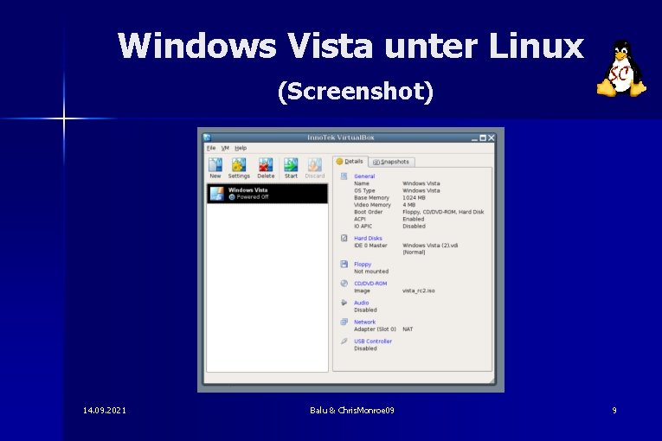Click the ACPI 'Enabled' value
This screenshot has height=441, width=662.
pos(414,220)
